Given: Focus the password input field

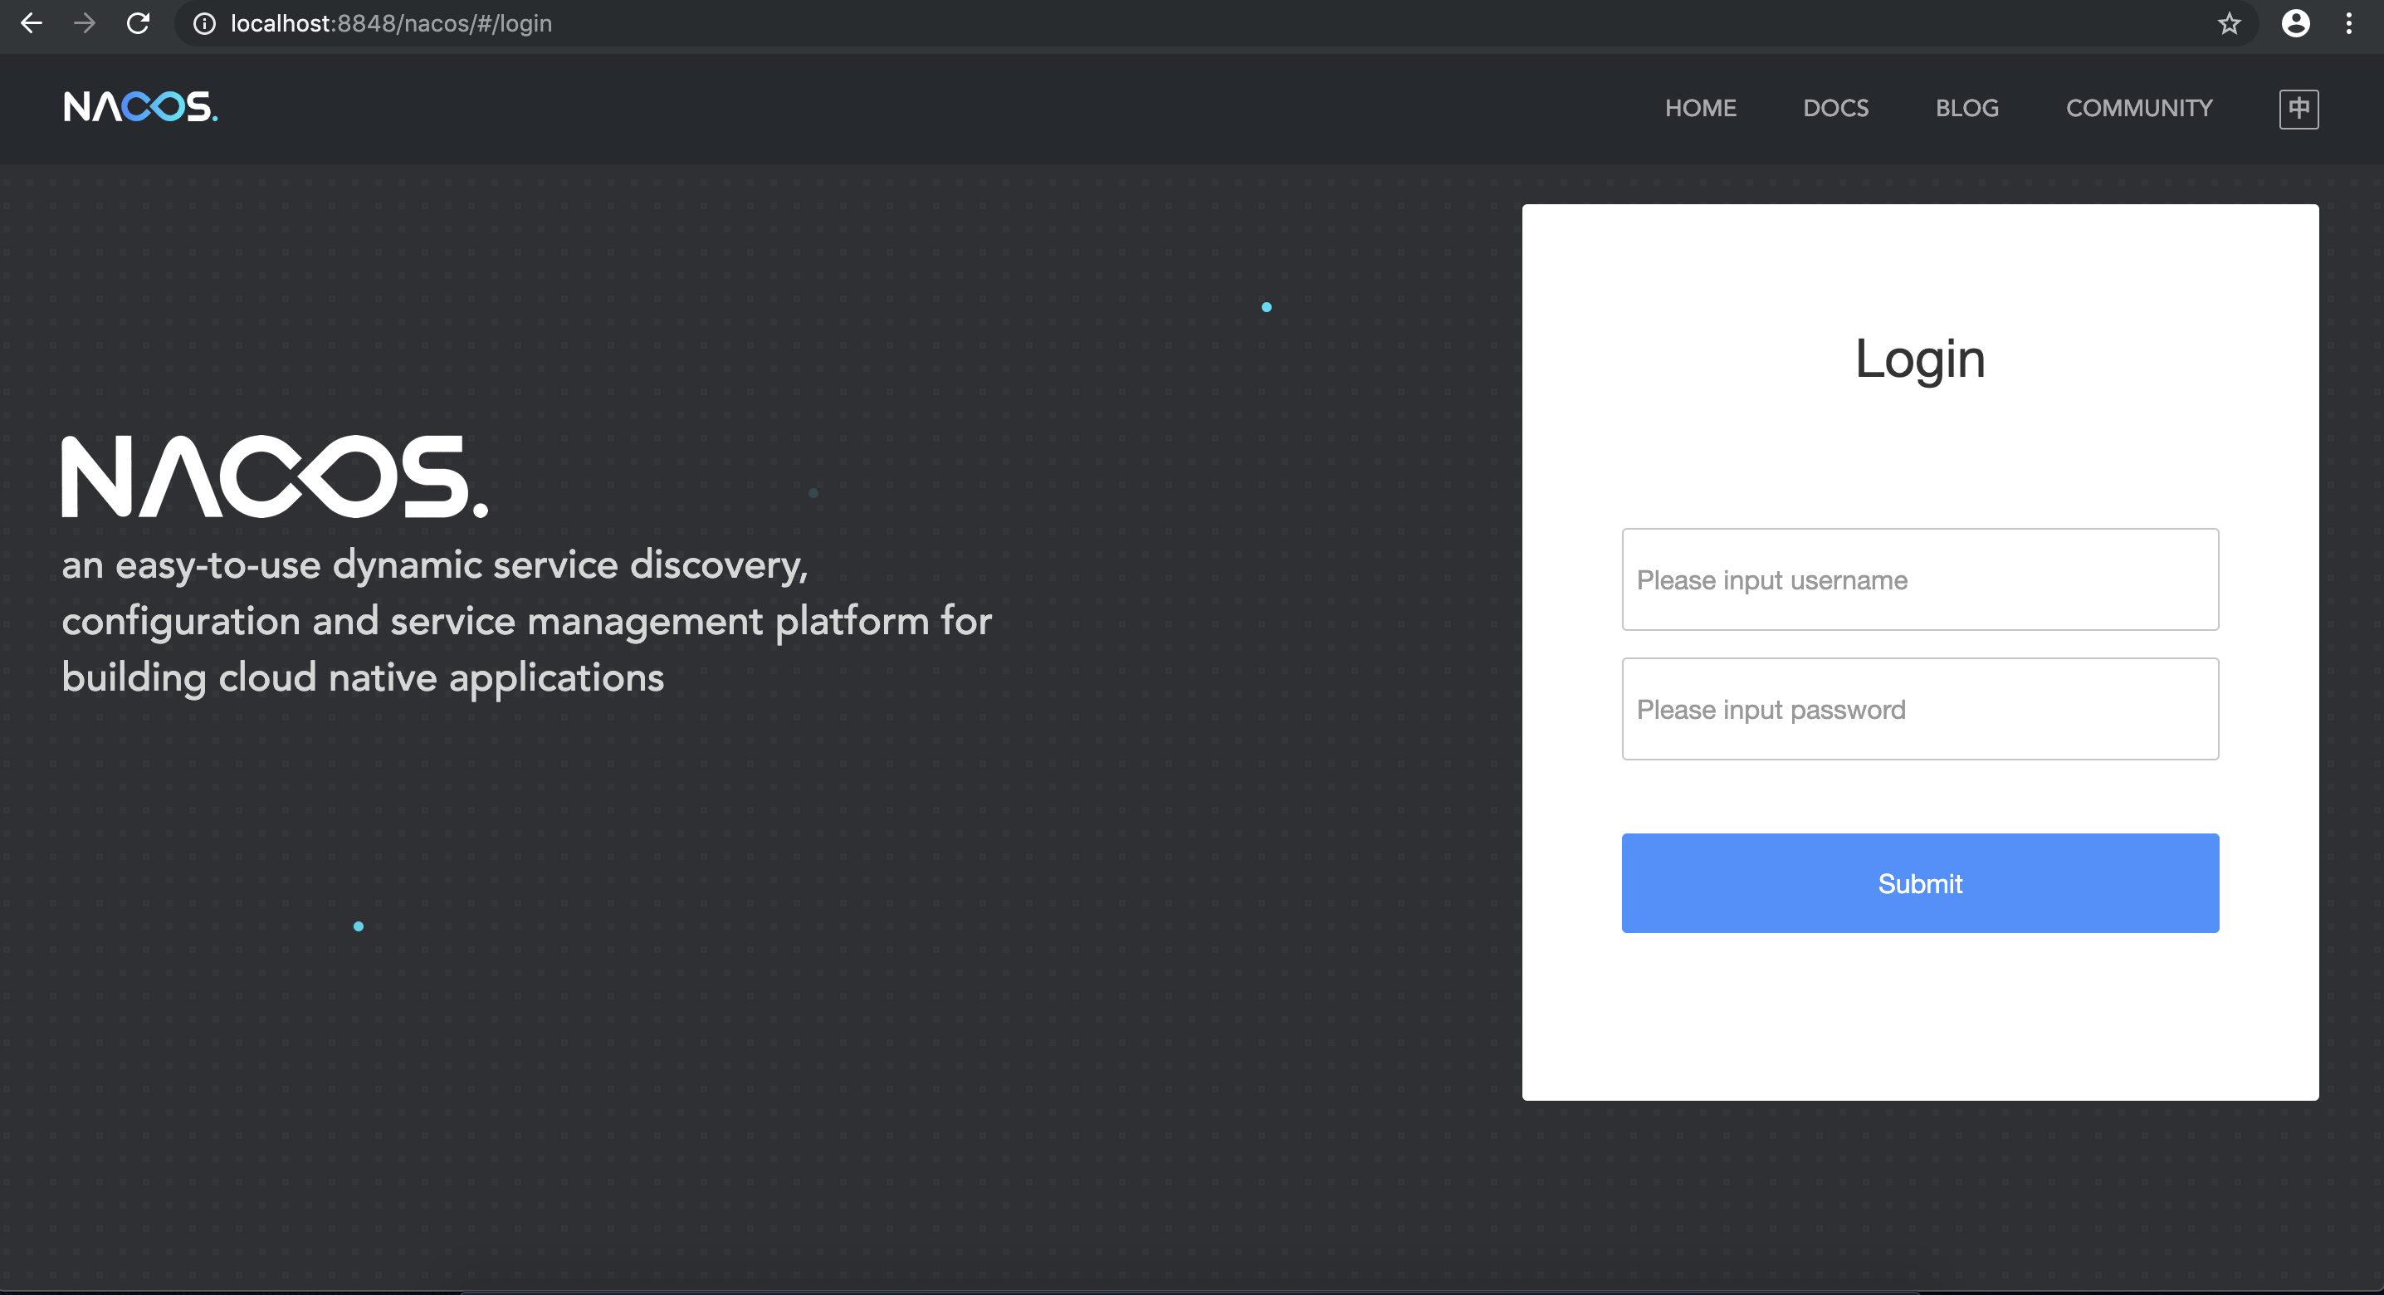Looking at the screenshot, I should (1919, 709).
